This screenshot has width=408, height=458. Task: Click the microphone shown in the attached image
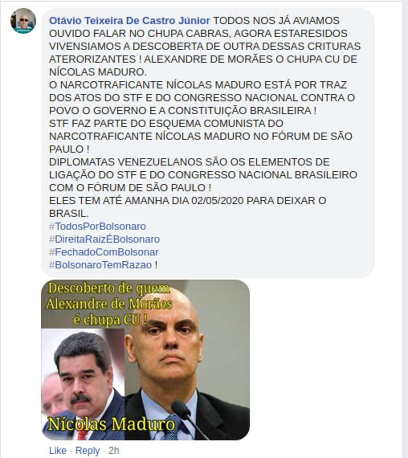[x=187, y=418]
